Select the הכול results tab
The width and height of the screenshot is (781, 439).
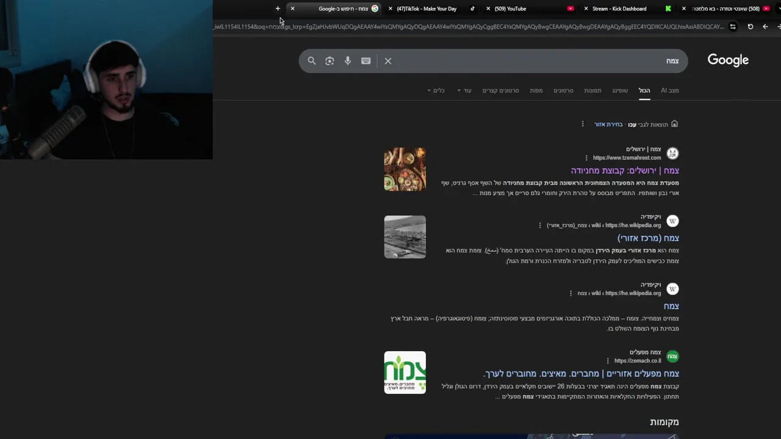tap(644, 90)
